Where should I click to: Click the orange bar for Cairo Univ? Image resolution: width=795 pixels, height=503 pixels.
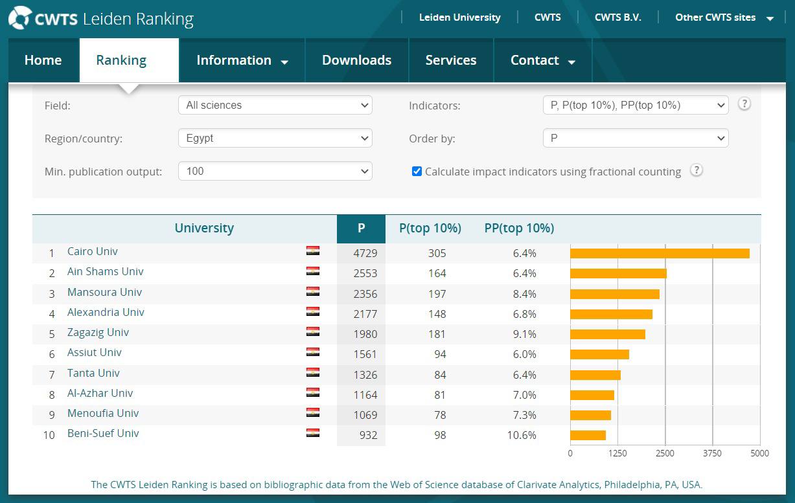point(660,253)
